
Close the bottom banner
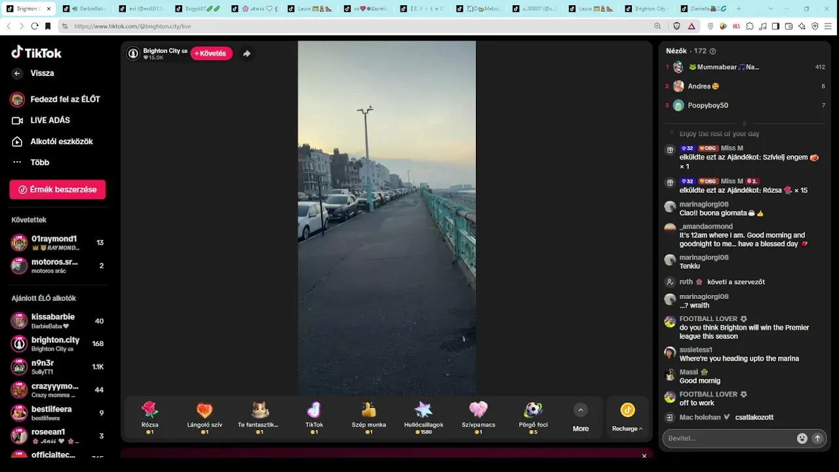(644, 456)
